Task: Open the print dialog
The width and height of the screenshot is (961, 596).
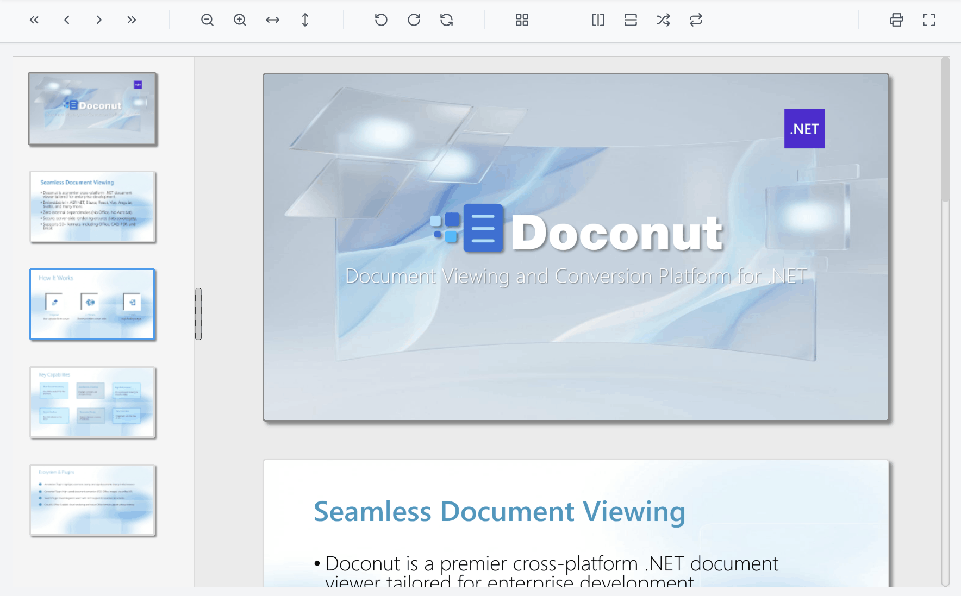Action: point(896,20)
